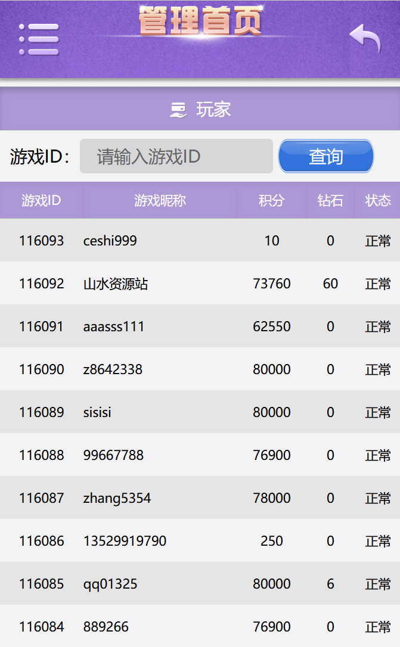Click diamond count 6 for qq01325
The height and width of the screenshot is (647, 400).
pos(330,584)
